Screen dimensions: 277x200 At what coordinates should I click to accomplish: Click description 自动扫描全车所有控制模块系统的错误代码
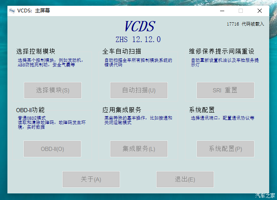click(x=138, y=63)
